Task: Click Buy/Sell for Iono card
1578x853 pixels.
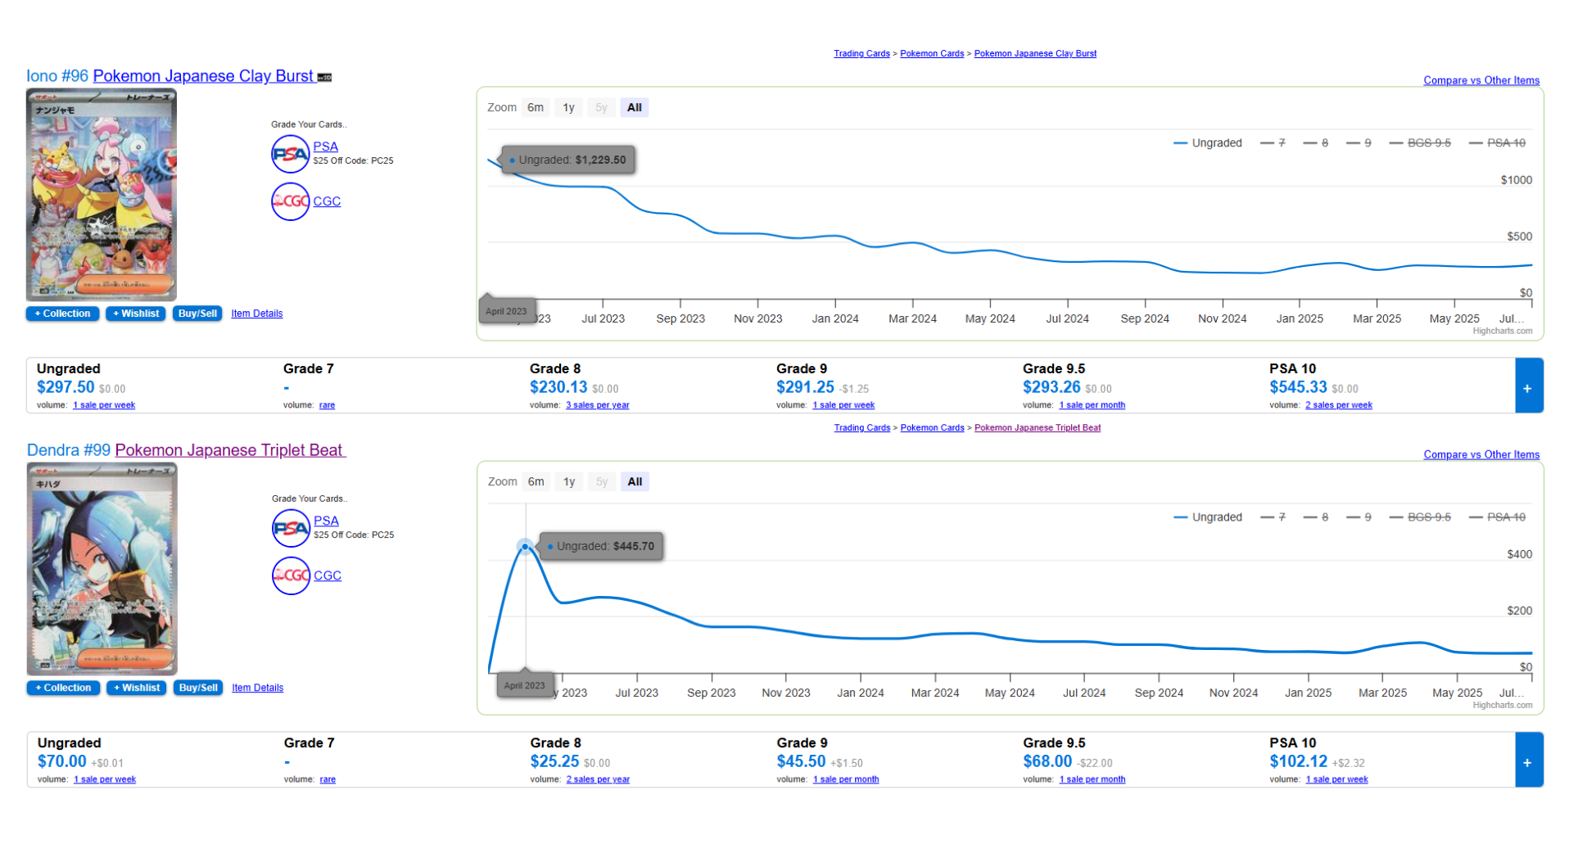Action: click(x=197, y=314)
